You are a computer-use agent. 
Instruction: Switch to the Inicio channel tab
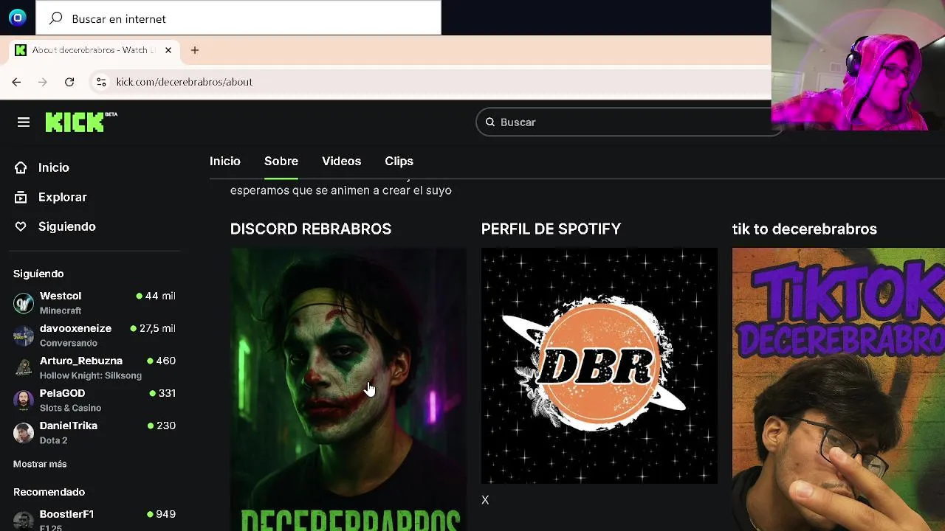coord(225,161)
